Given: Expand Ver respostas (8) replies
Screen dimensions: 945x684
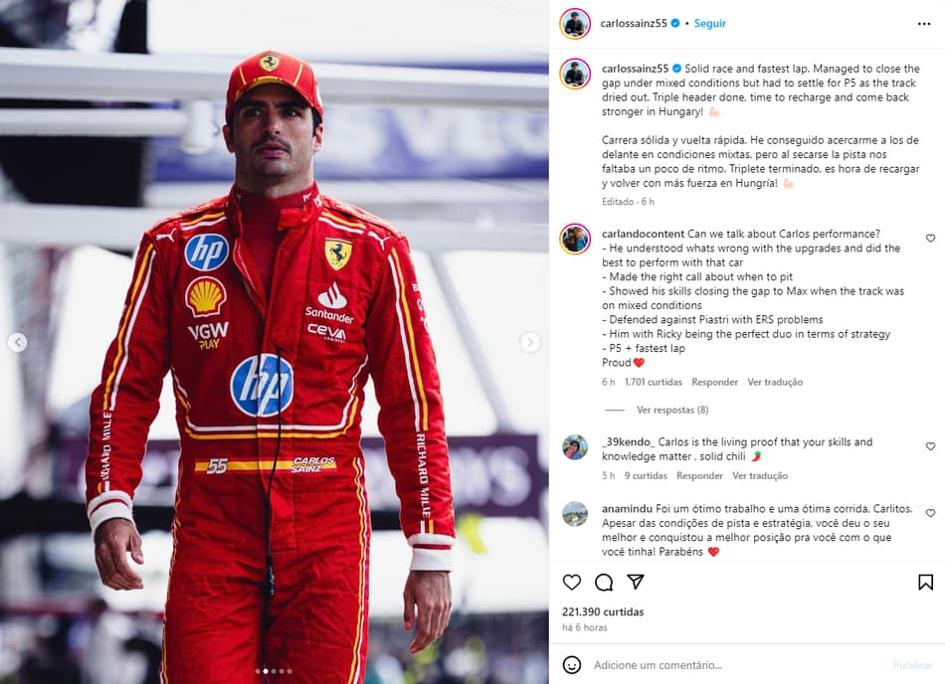Looking at the screenshot, I should [672, 410].
